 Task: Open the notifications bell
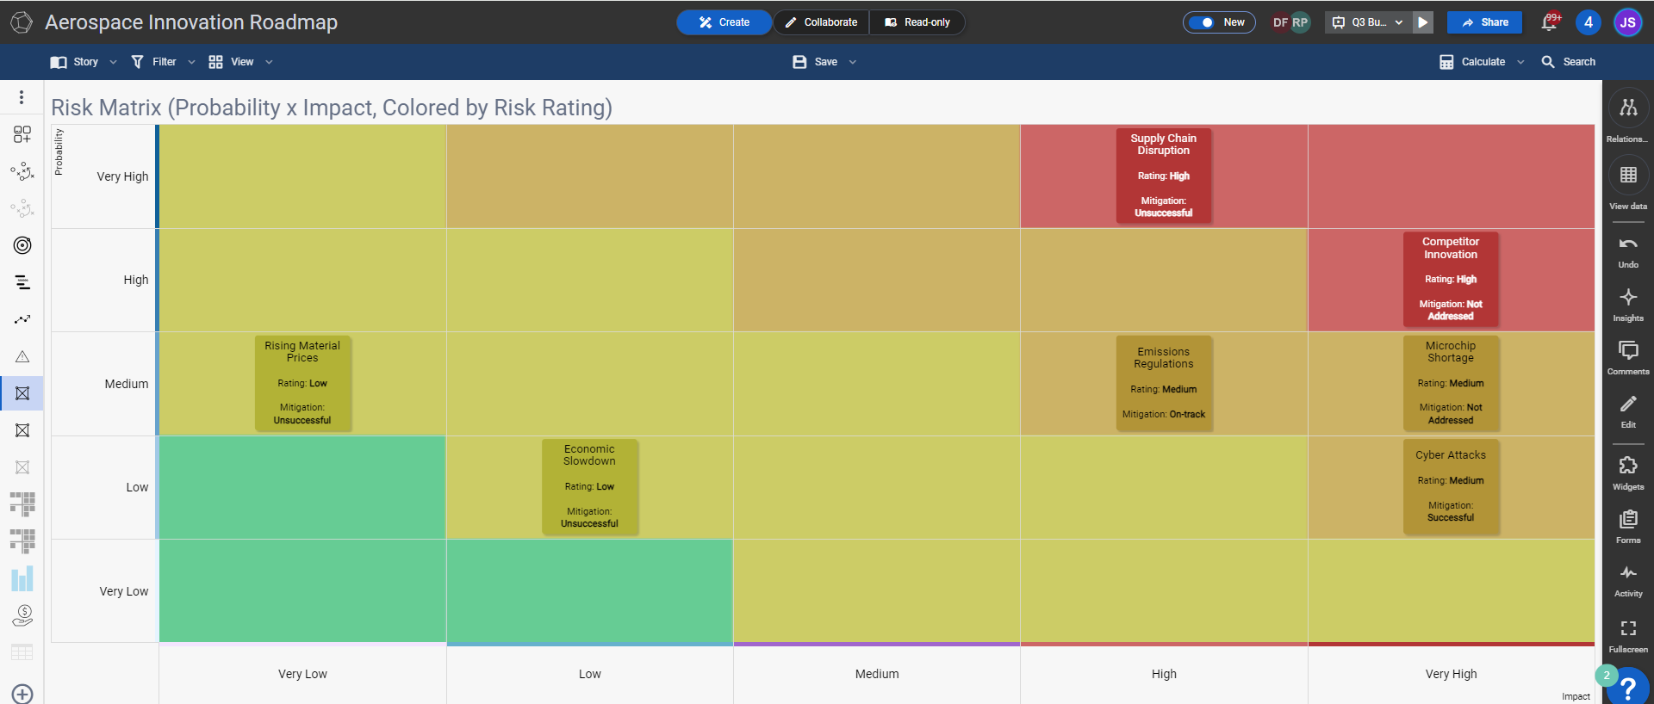(x=1550, y=22)
